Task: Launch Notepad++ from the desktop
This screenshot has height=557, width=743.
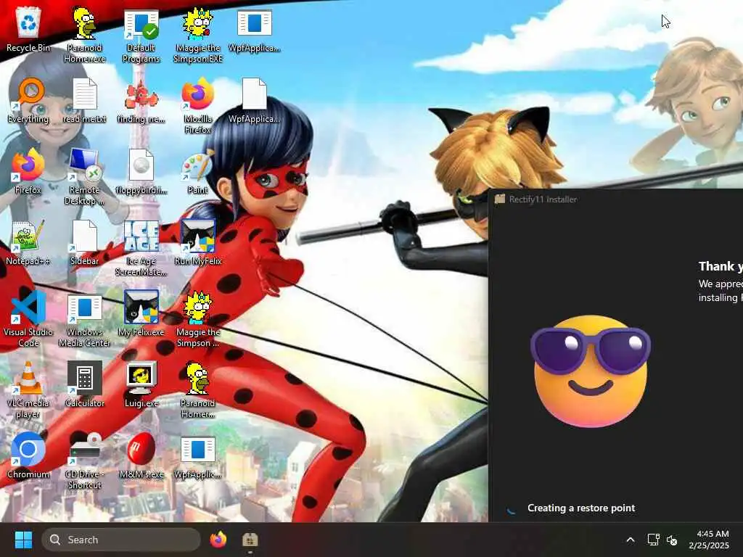Action: click(x=28, y=242)
